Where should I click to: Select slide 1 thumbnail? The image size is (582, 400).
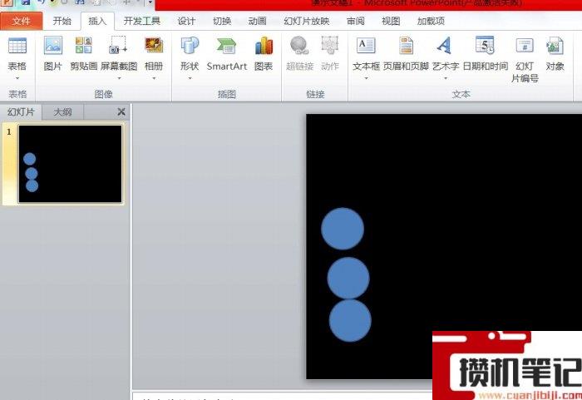[x=70, y=164]
